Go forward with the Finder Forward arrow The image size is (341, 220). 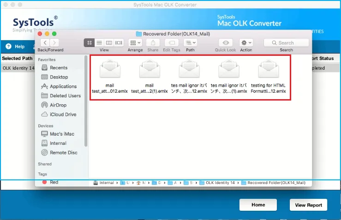pyautogui.click(x=54, y=42)
